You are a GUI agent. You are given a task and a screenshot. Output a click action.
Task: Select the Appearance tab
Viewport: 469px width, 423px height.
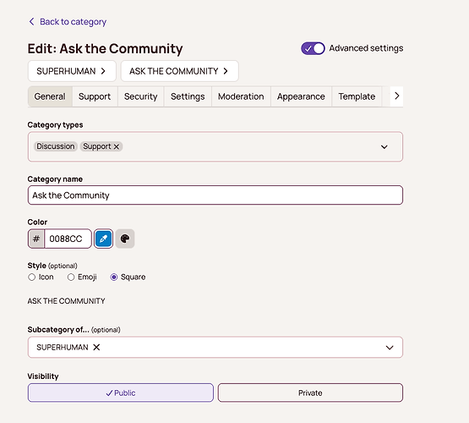click(x=301, y=96)
